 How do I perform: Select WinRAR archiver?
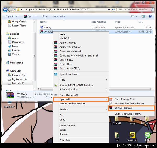[131, 108]
